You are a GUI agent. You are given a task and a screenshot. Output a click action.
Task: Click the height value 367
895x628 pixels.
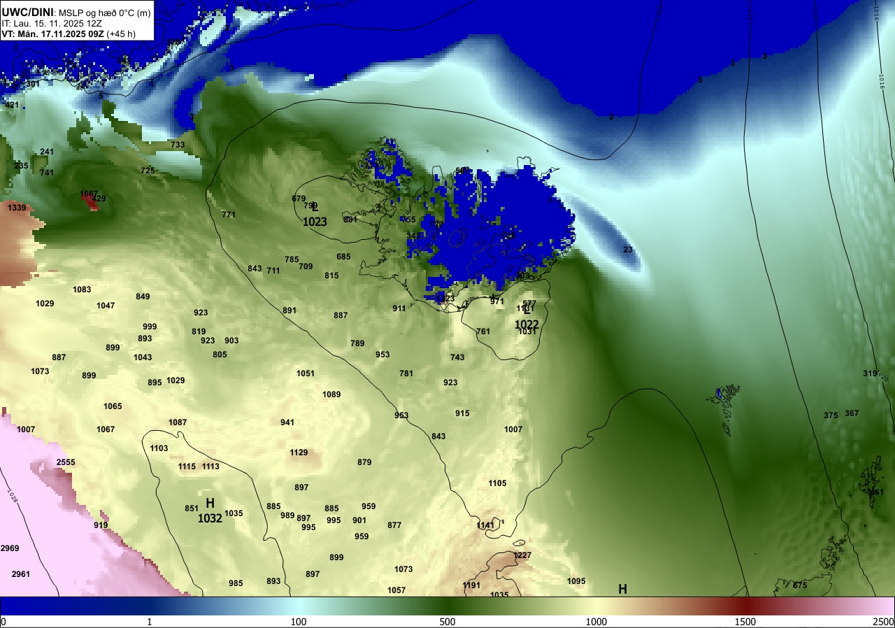(x=852, y=413)
